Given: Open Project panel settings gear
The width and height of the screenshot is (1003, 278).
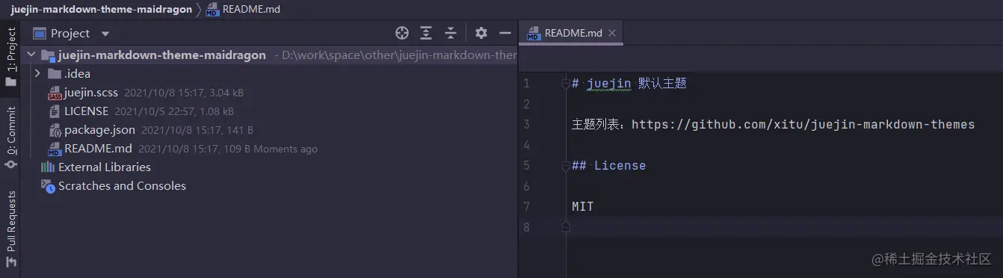Looking at the screenshot, I should 481,33.
